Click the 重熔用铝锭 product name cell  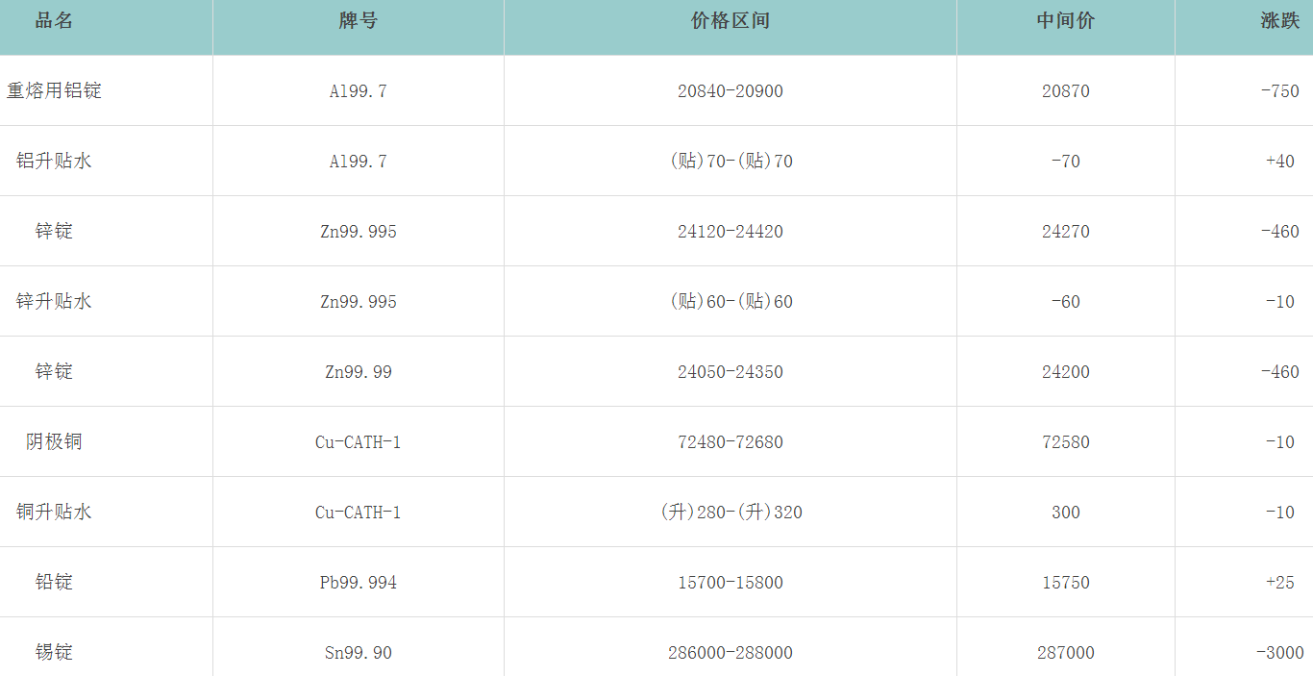(54, 90)
